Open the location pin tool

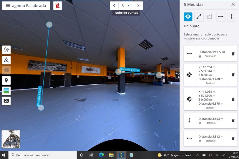(6, 81)
